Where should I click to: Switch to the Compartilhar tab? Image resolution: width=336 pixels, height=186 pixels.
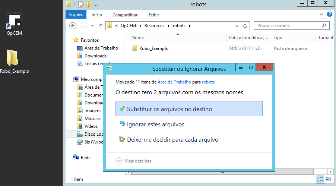coord(125,15)
